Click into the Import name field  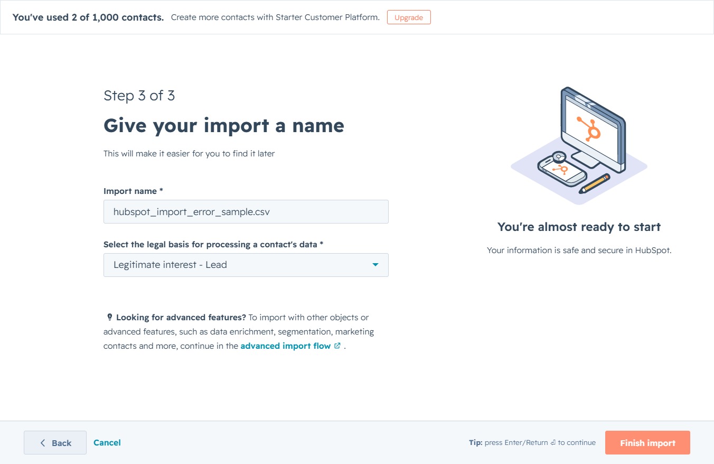(246, 211)
